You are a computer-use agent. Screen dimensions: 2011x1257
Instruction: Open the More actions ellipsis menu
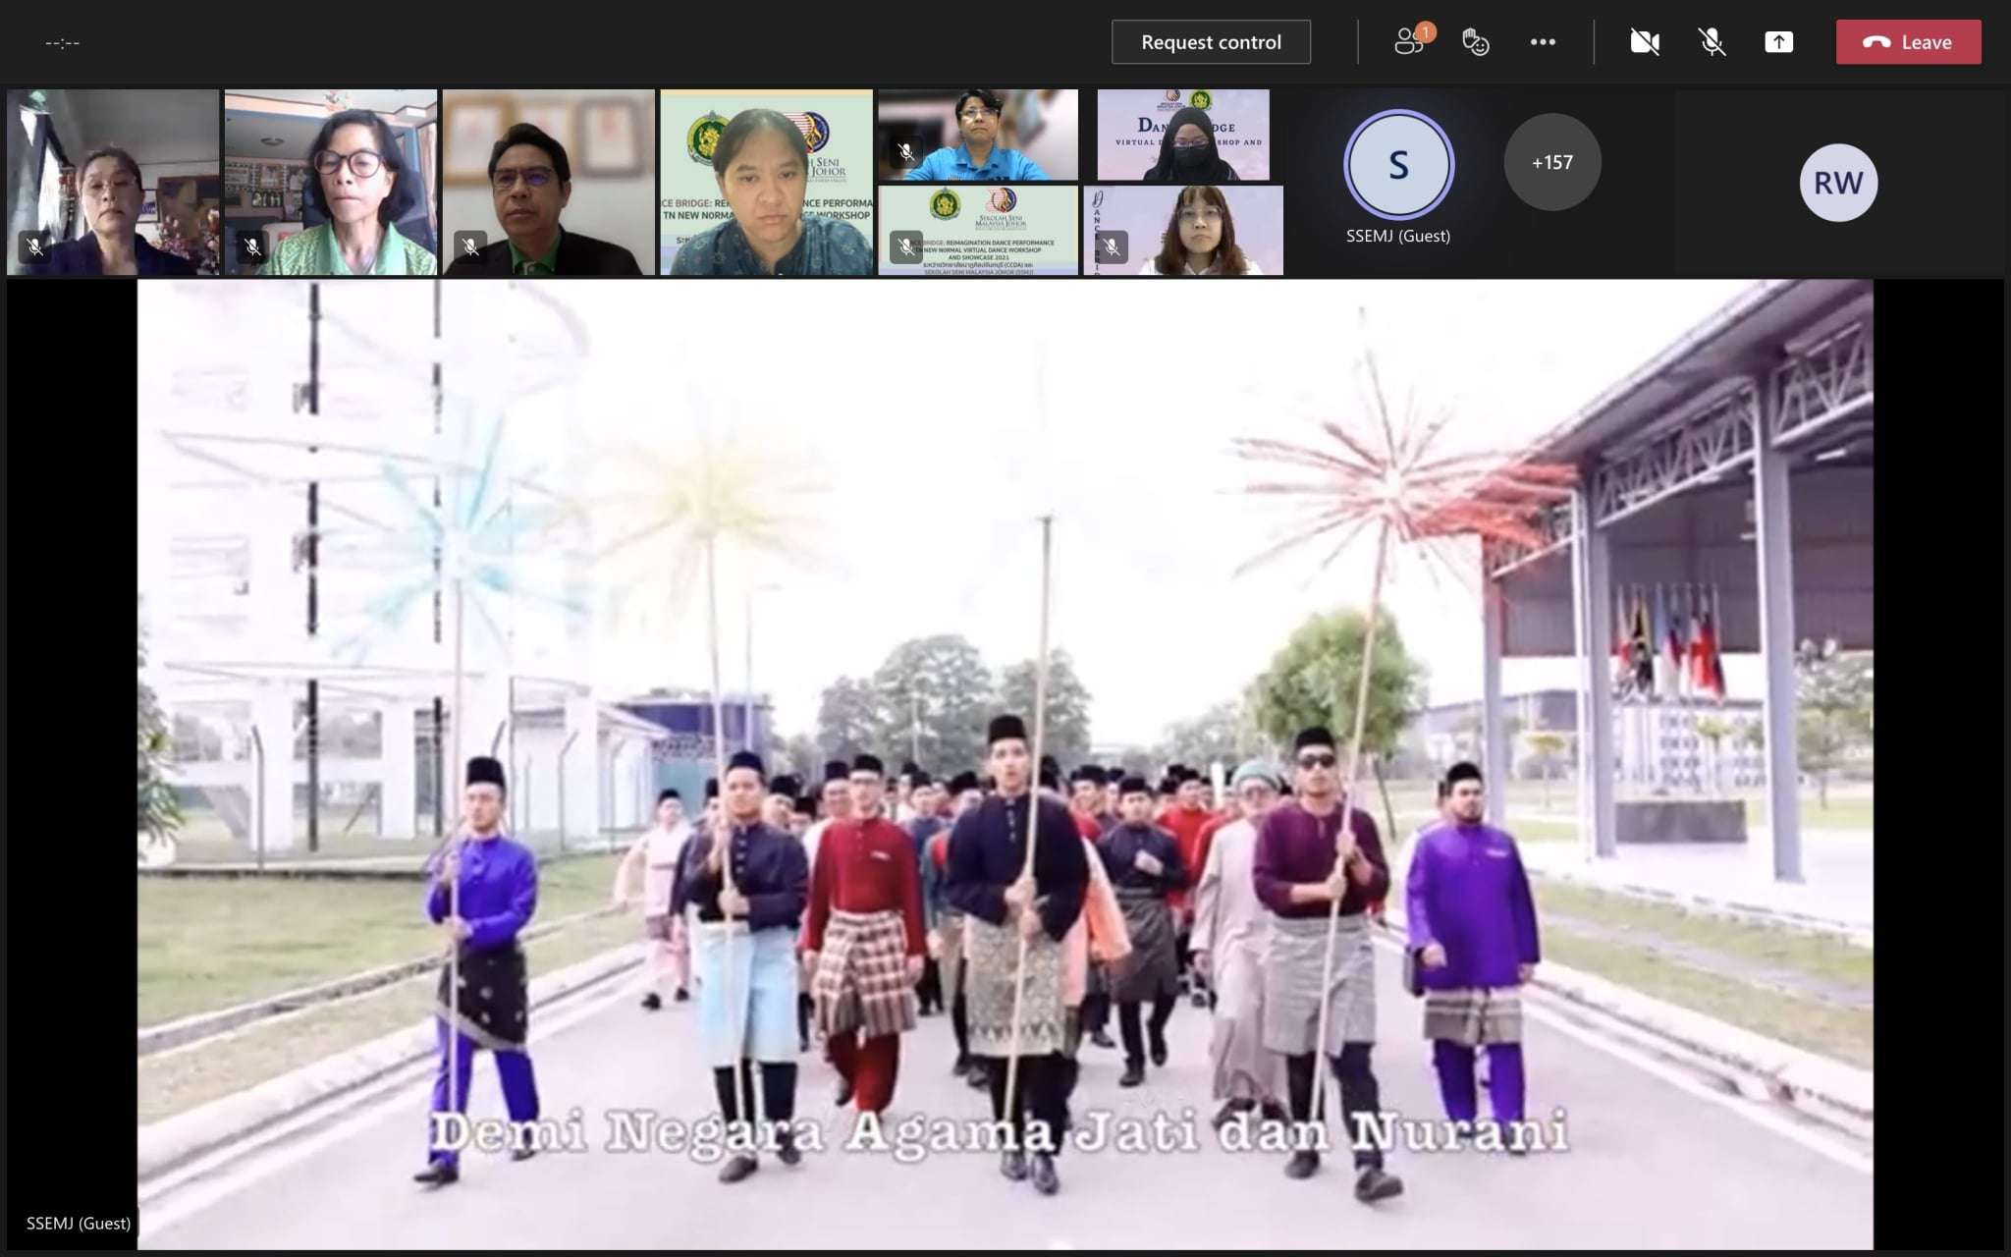coord(1543,42)
